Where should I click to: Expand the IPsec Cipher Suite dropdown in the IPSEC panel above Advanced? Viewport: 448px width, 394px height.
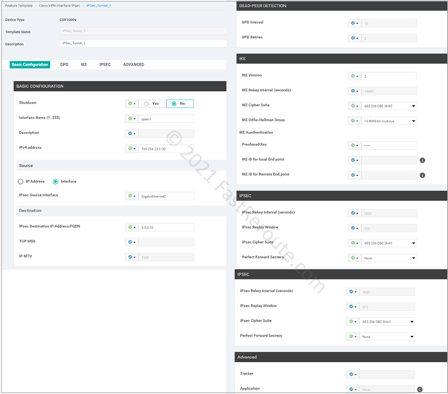click(387, 322)
